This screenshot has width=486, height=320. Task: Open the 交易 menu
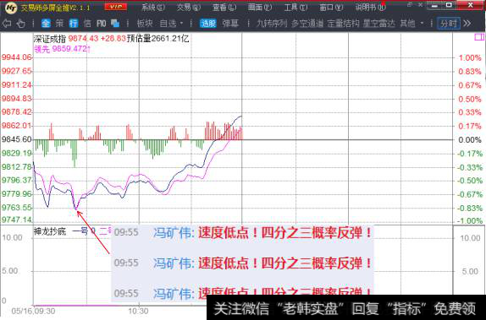coord(189,7)
